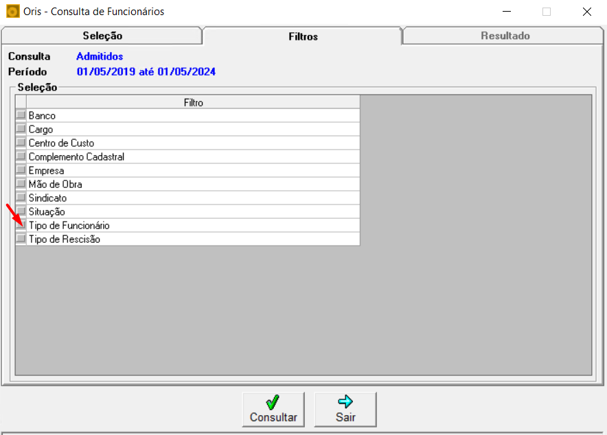Tick the Empresa filter checkbox

point(21,169)
